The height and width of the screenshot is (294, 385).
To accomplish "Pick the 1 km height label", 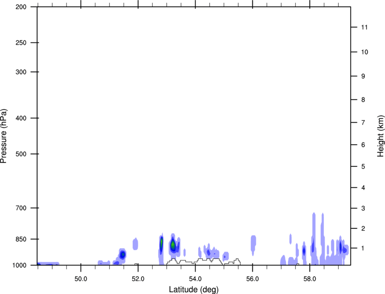I will pos(363,248).
